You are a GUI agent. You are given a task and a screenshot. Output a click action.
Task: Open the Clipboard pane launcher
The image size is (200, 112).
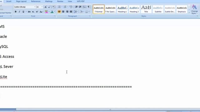click(11, 16)
